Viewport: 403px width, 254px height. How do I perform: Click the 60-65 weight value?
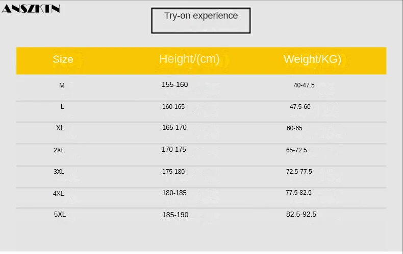294,128
